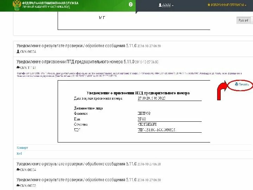Open the Конверт link

click(22, 148)
